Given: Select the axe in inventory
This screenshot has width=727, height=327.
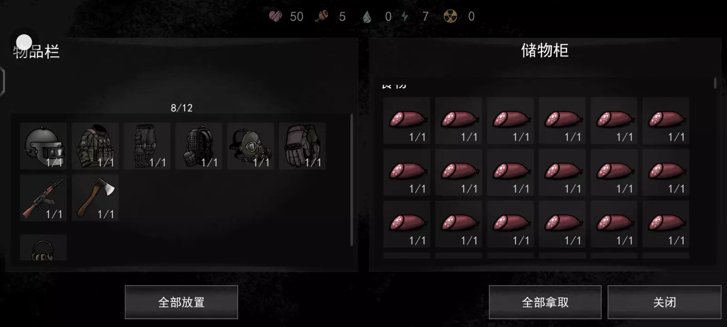Looking at the screenshot, I should point(95,198).
